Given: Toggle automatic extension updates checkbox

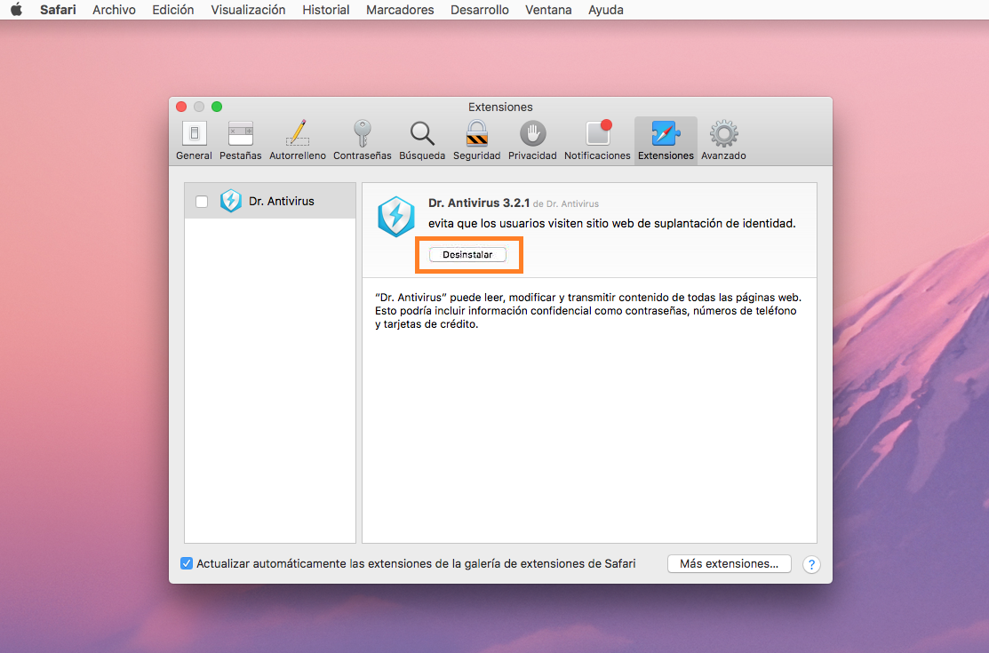Looking at the screenshot, I should 187,563.
